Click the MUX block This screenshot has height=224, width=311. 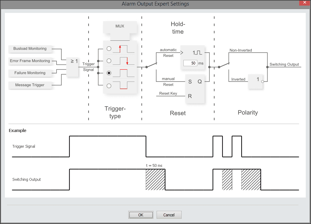[x=120, y=26]
